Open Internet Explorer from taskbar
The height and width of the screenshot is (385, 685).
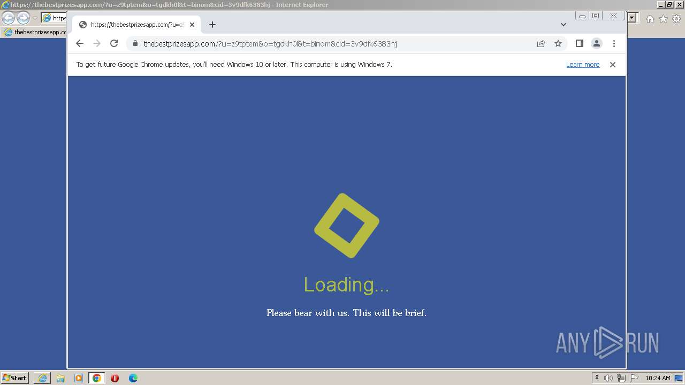pyautogui.click(x=42, y=378)
